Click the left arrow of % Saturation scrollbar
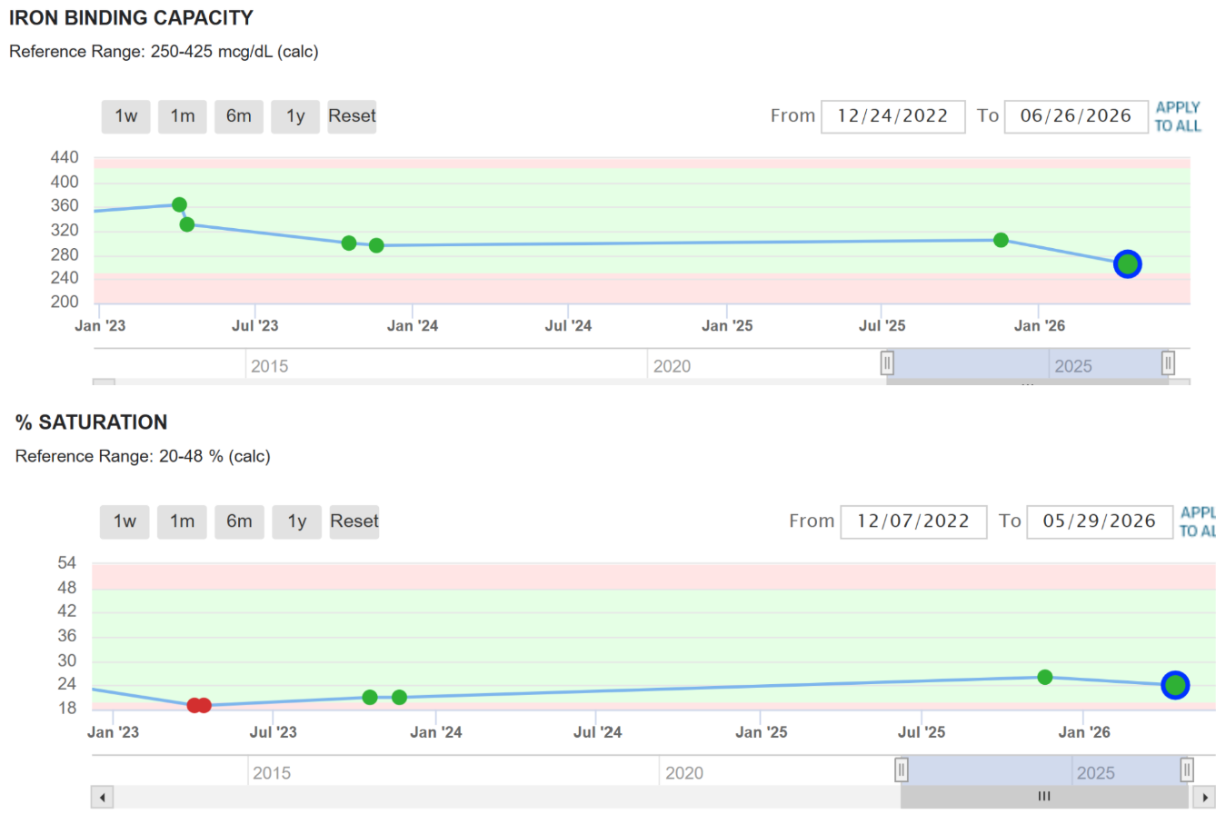The image size is (1216, 814). [x=103, y=797]
